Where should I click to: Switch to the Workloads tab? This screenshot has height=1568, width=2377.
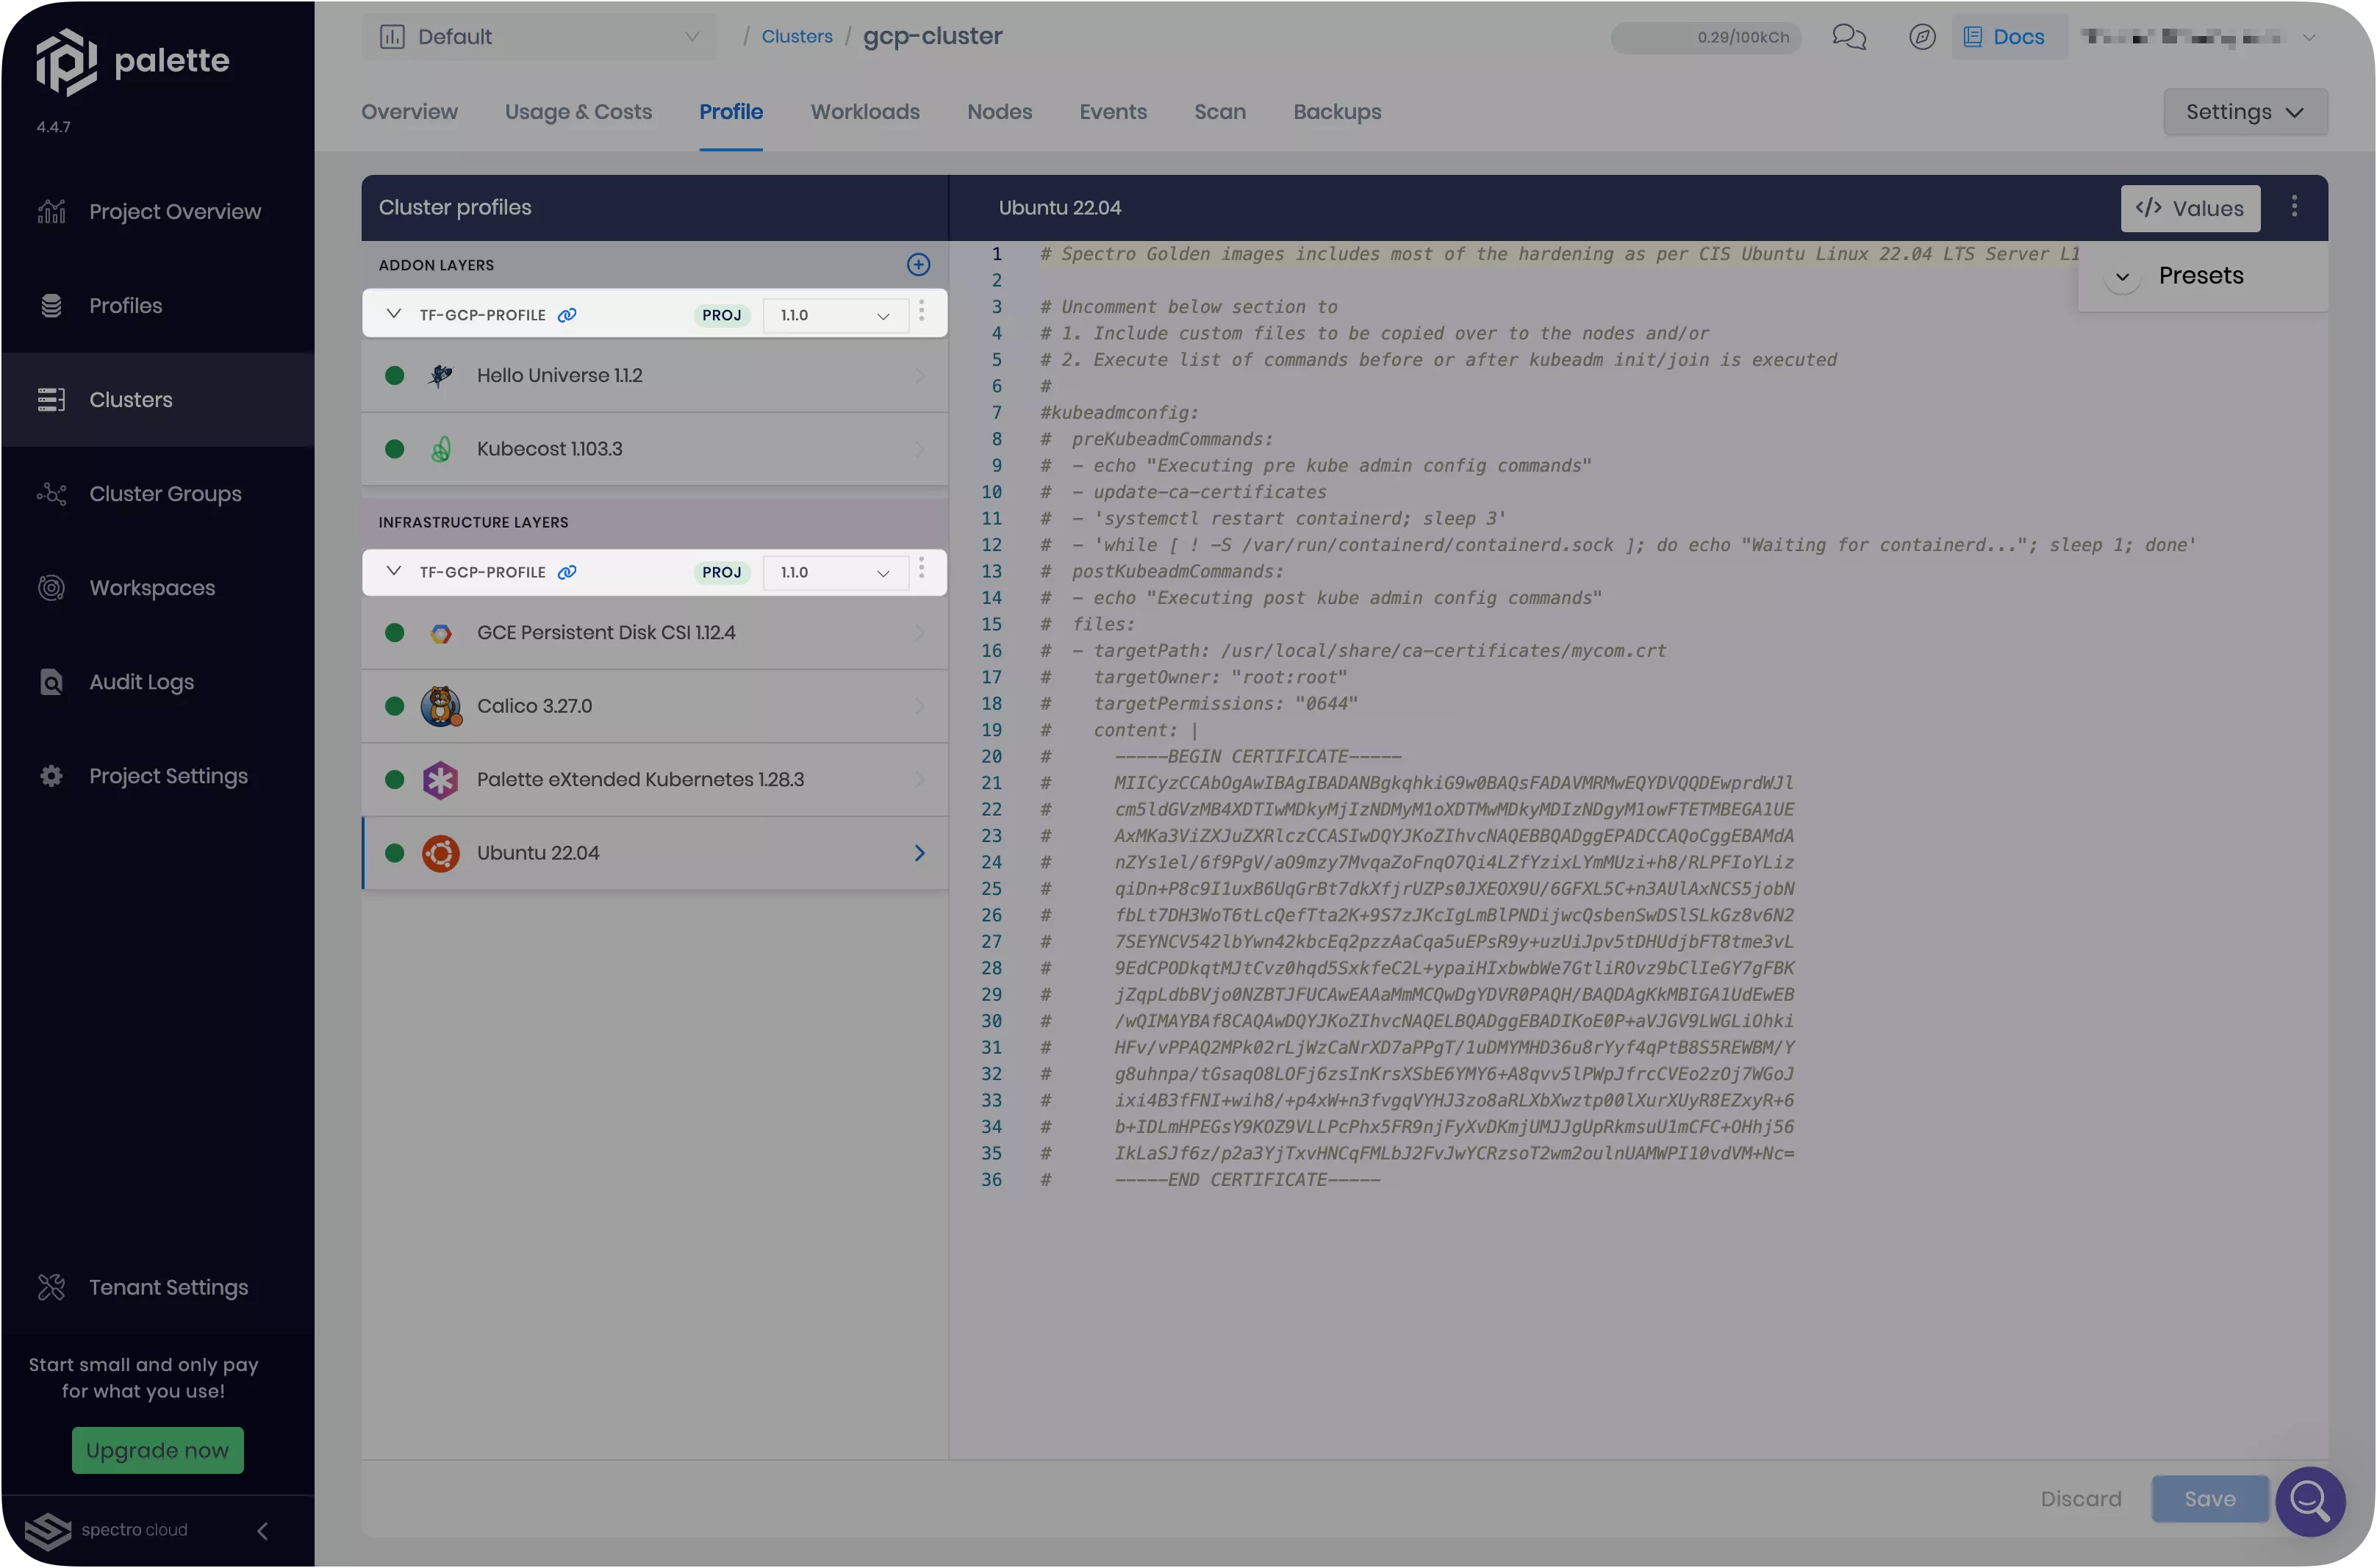(x=864, y=111)
